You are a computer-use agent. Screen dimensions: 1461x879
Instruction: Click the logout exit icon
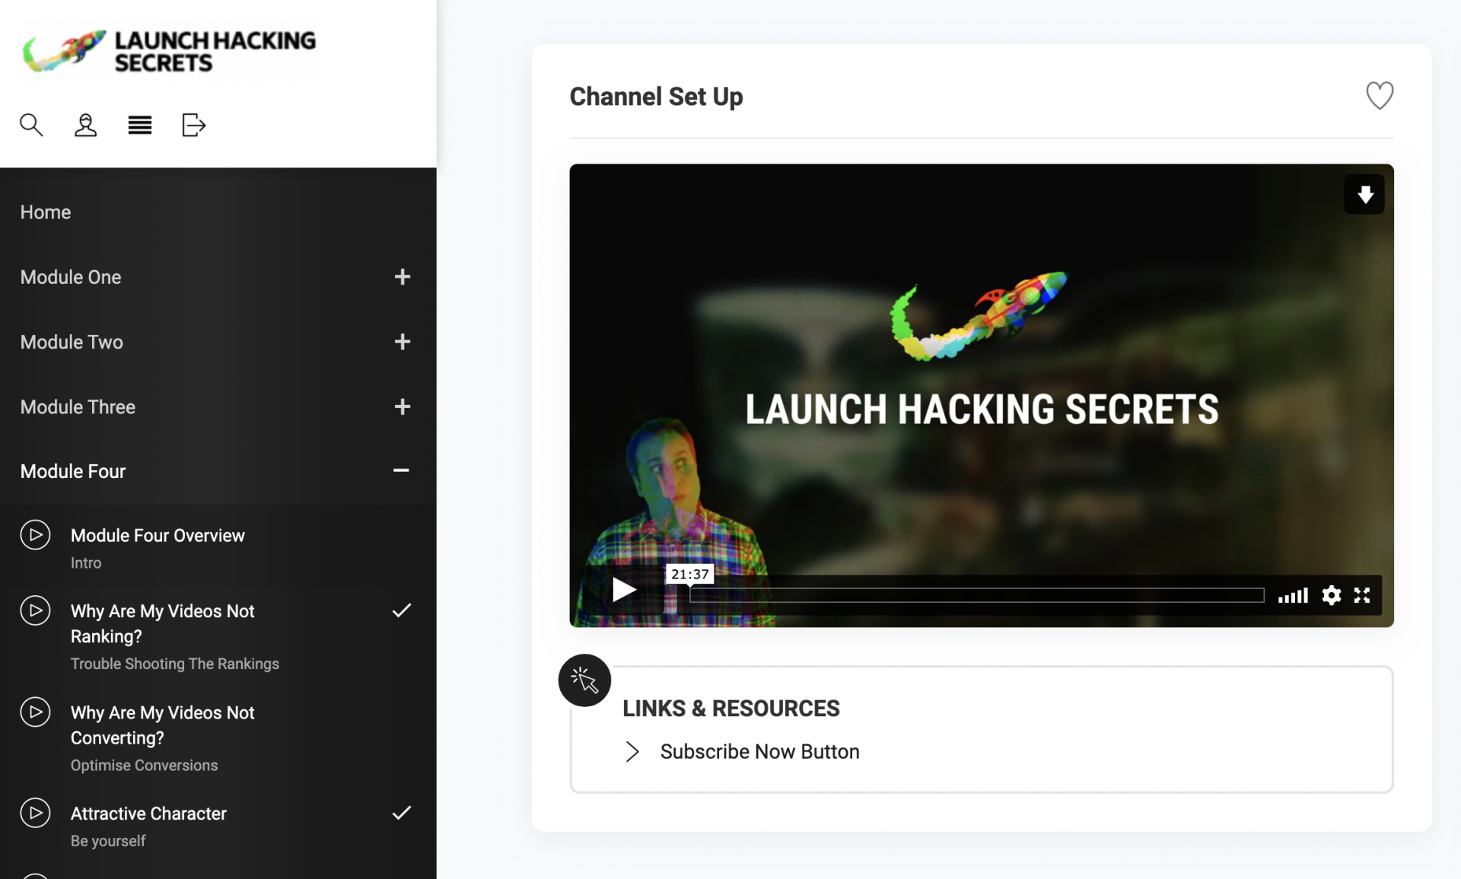(x=194, y=125)
